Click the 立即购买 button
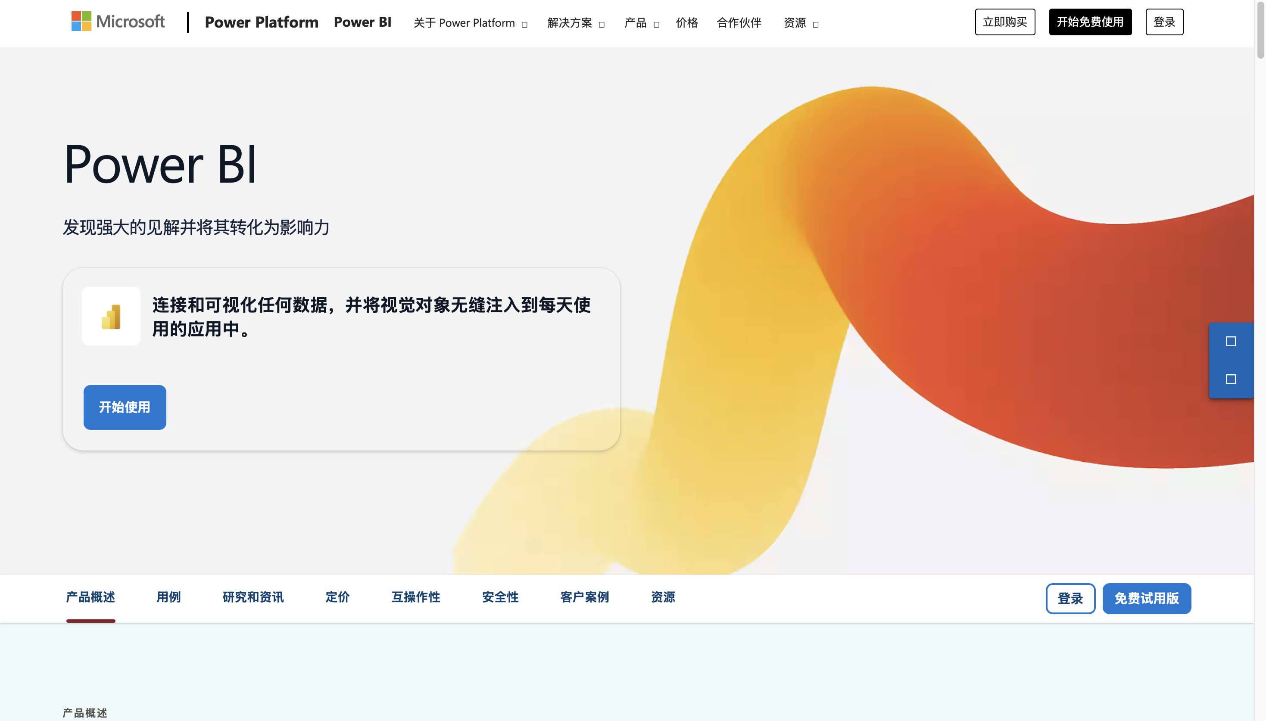Screen dimensions: 1266x721 pos(1004,22)
